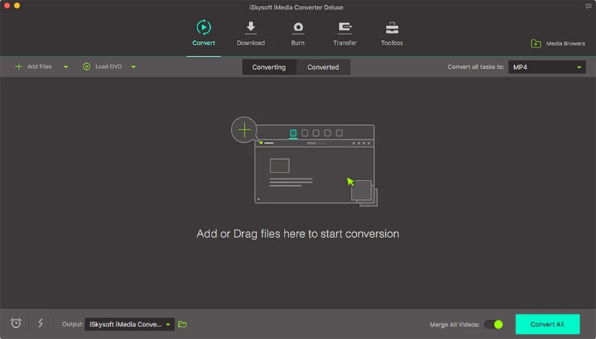This screenshot has height=339, width=596.
Task: Expand the Add Files dropdown arrow
Action: coord(66,67)
